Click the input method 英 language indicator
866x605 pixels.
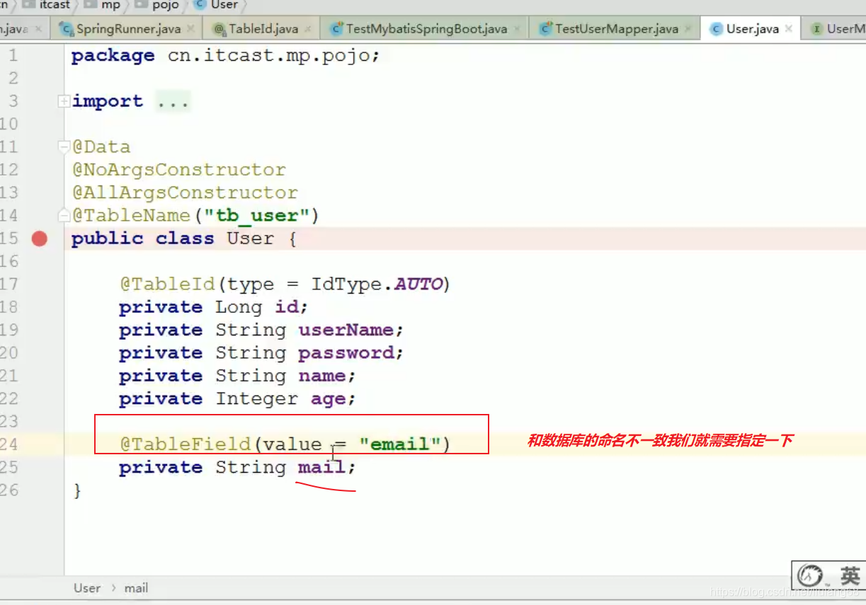pyautogui.click(x=850, y=576)
